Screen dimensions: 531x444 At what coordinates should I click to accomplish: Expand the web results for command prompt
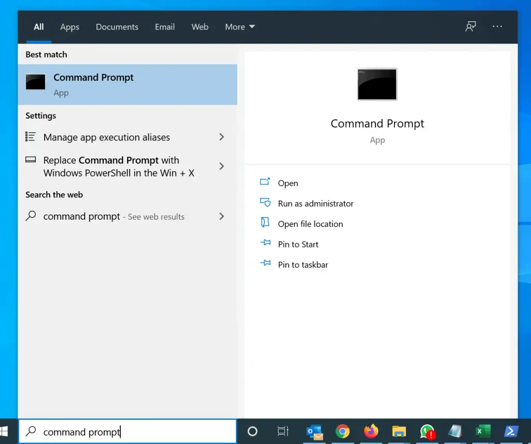[x=221, y=216]
